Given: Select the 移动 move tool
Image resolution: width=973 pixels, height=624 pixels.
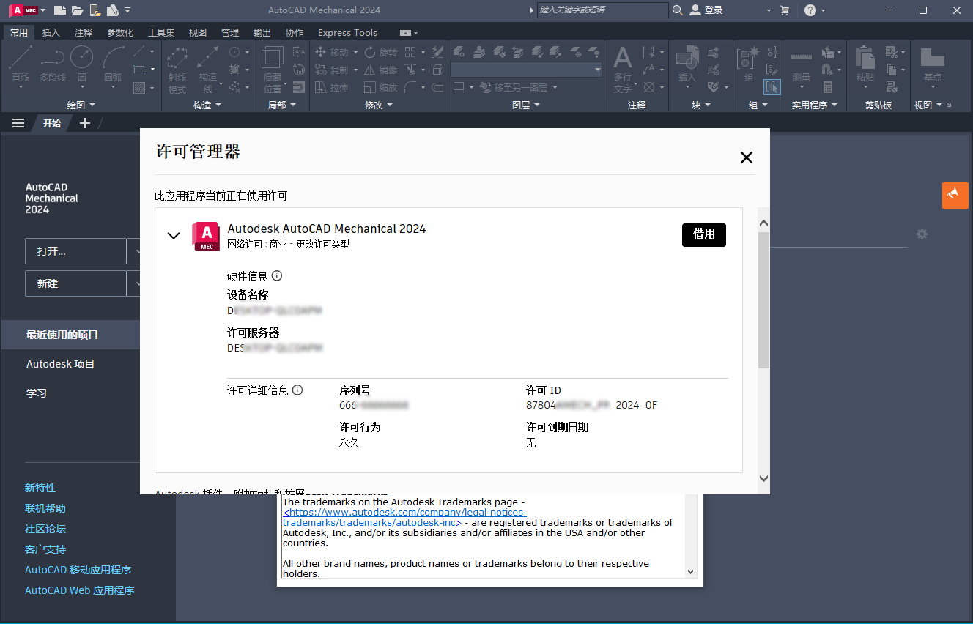Looking at the screenshot, I should tap(334, 53).
